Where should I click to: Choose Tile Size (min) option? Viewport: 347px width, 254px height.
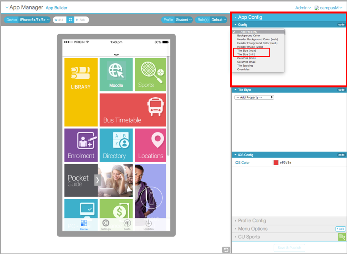(x=246, y=54)
